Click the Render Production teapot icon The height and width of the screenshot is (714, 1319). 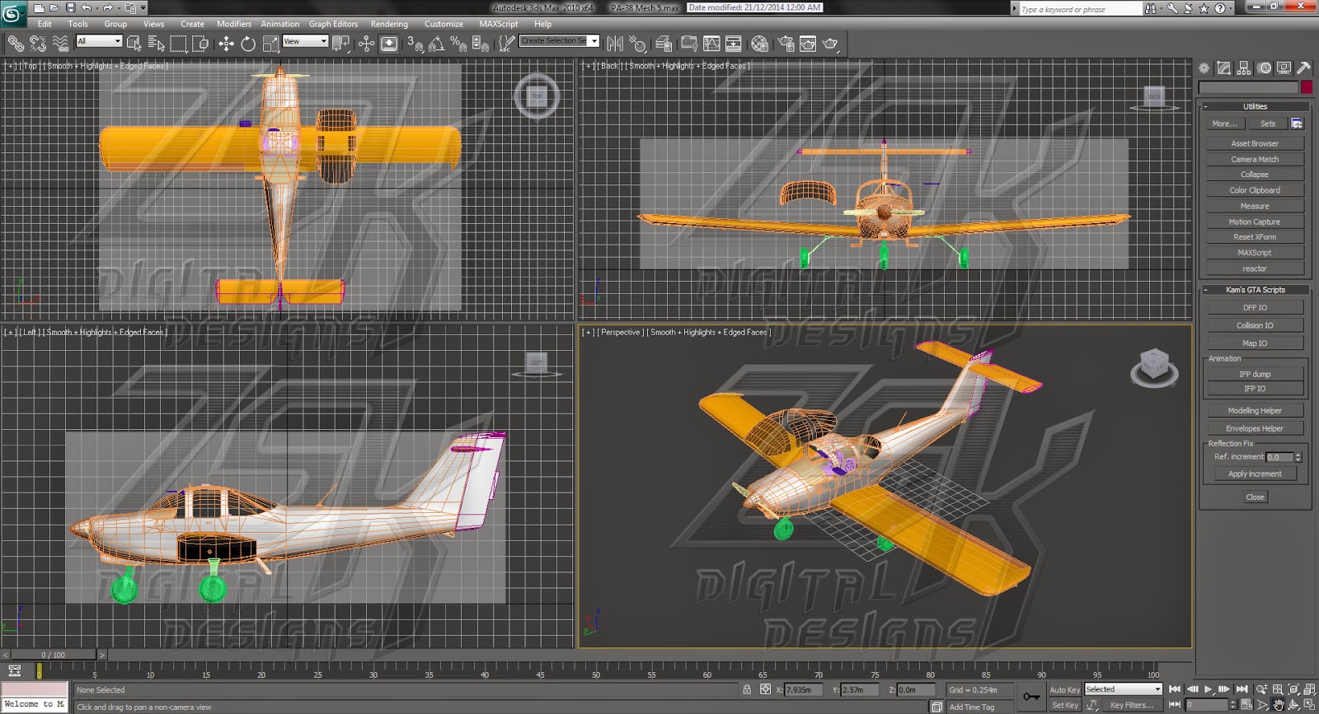click(830, 44)
